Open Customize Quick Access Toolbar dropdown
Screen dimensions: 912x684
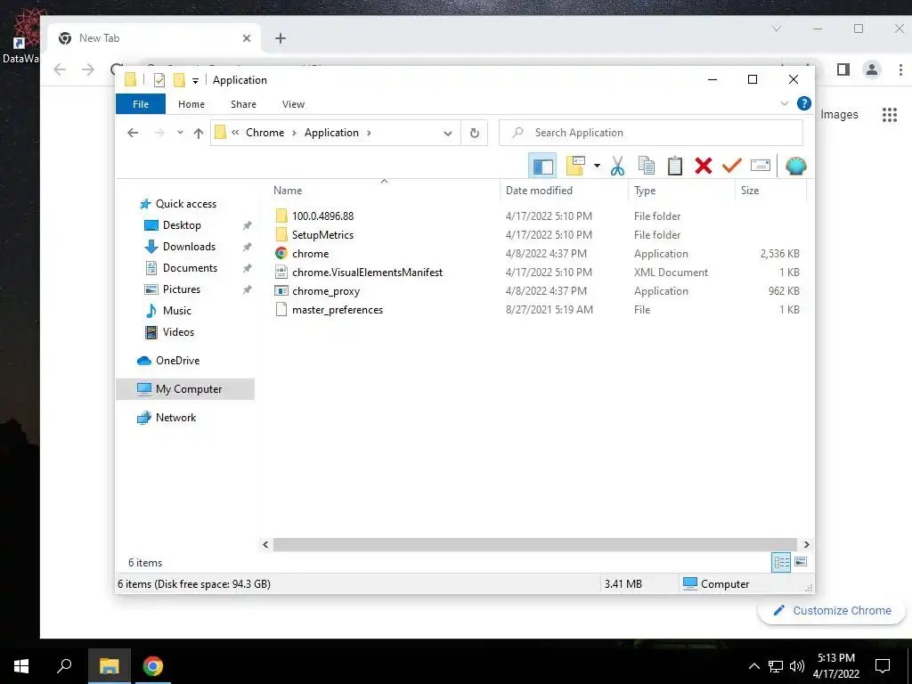pos(195,80)
